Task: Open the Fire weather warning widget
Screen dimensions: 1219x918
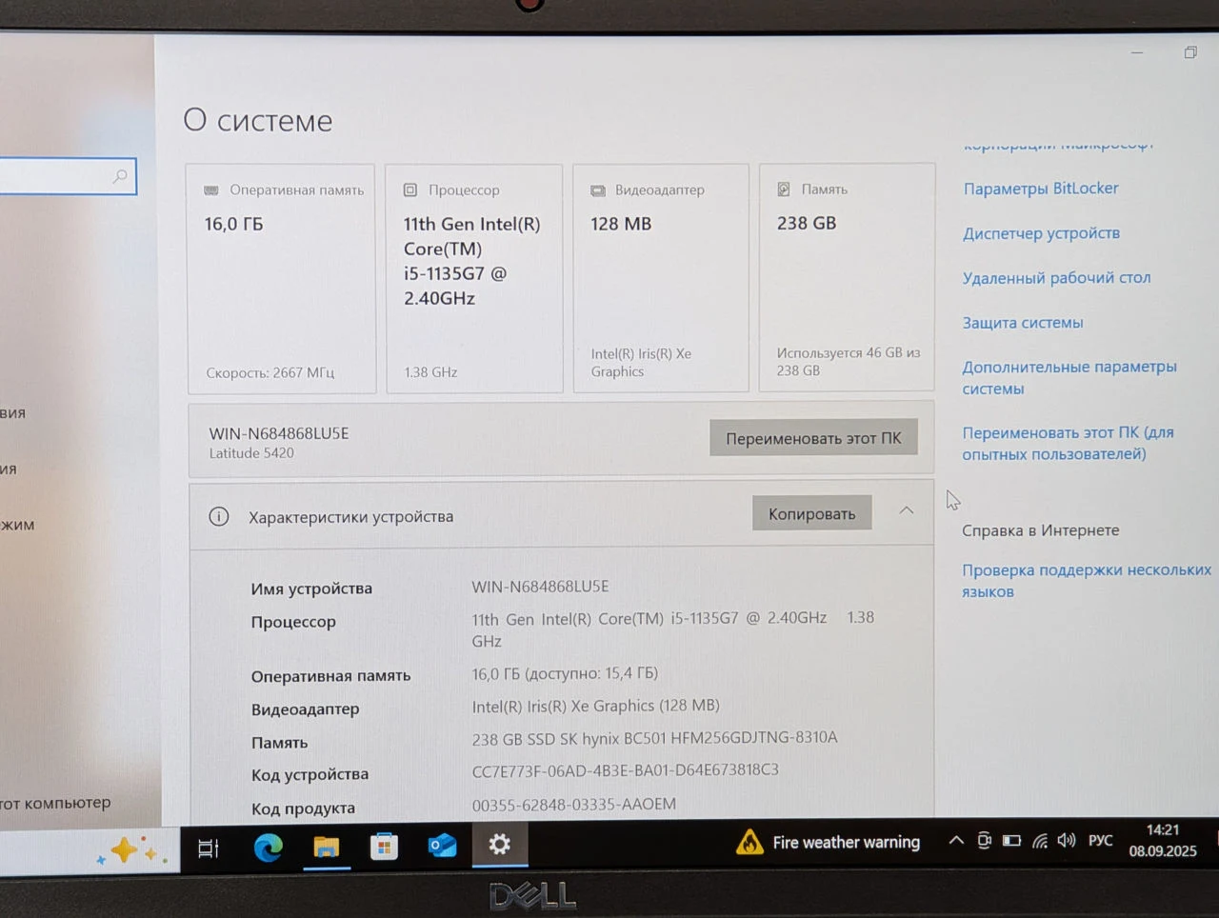Action: 827,842
